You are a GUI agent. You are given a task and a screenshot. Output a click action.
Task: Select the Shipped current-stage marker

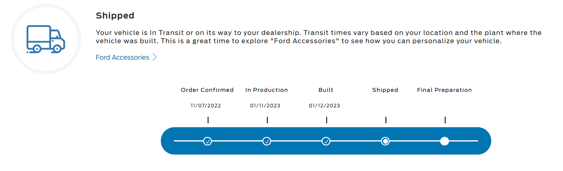point(385,141)
